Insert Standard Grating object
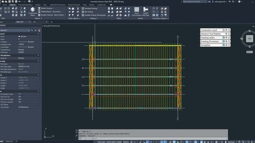The height and width of the screenshot is (143, 255). tap(89, 8)
